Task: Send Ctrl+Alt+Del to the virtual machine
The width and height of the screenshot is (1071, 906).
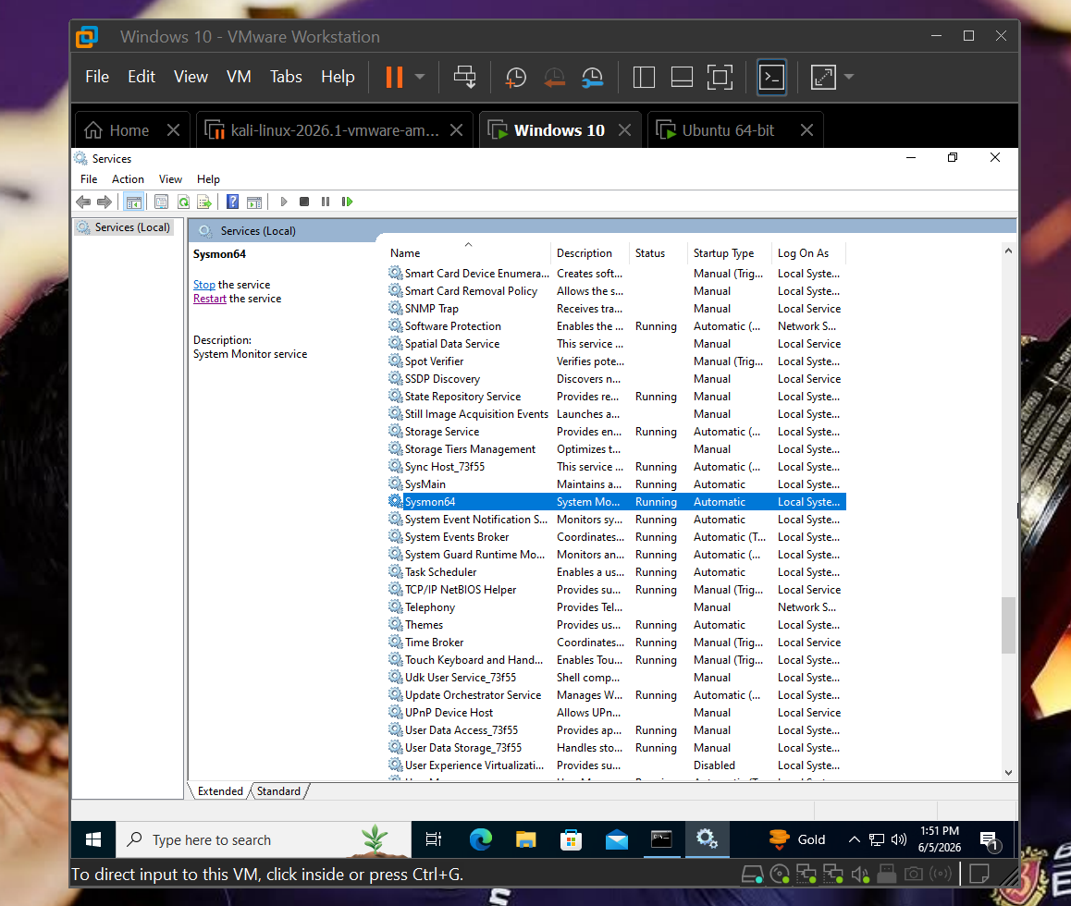Action: coord(465,77)
